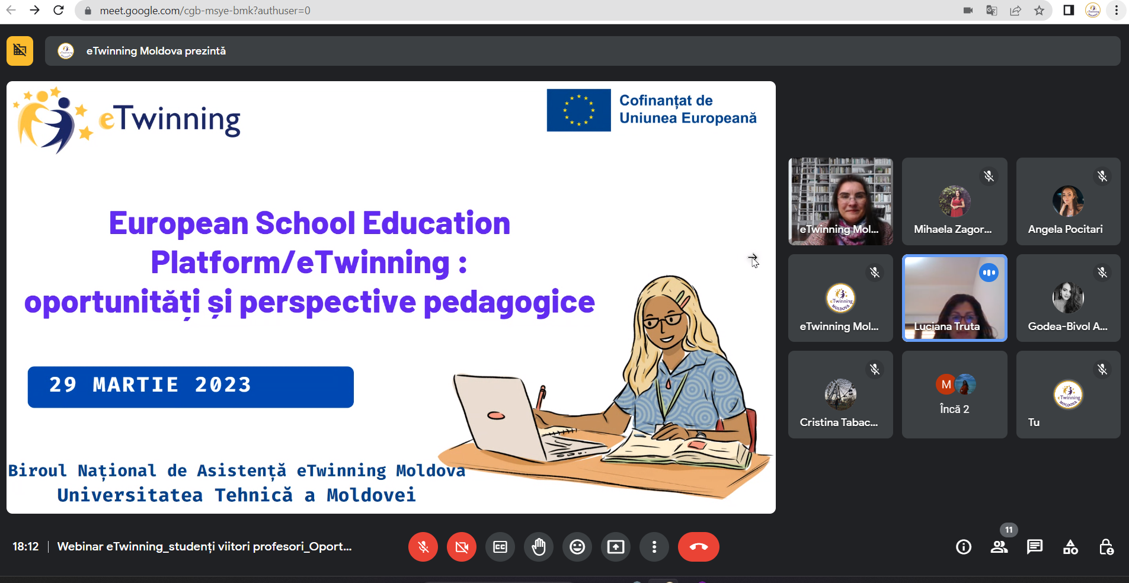Open the activities panel
This screenshot has height=583, width=1129.
[x=1070, y=547]
